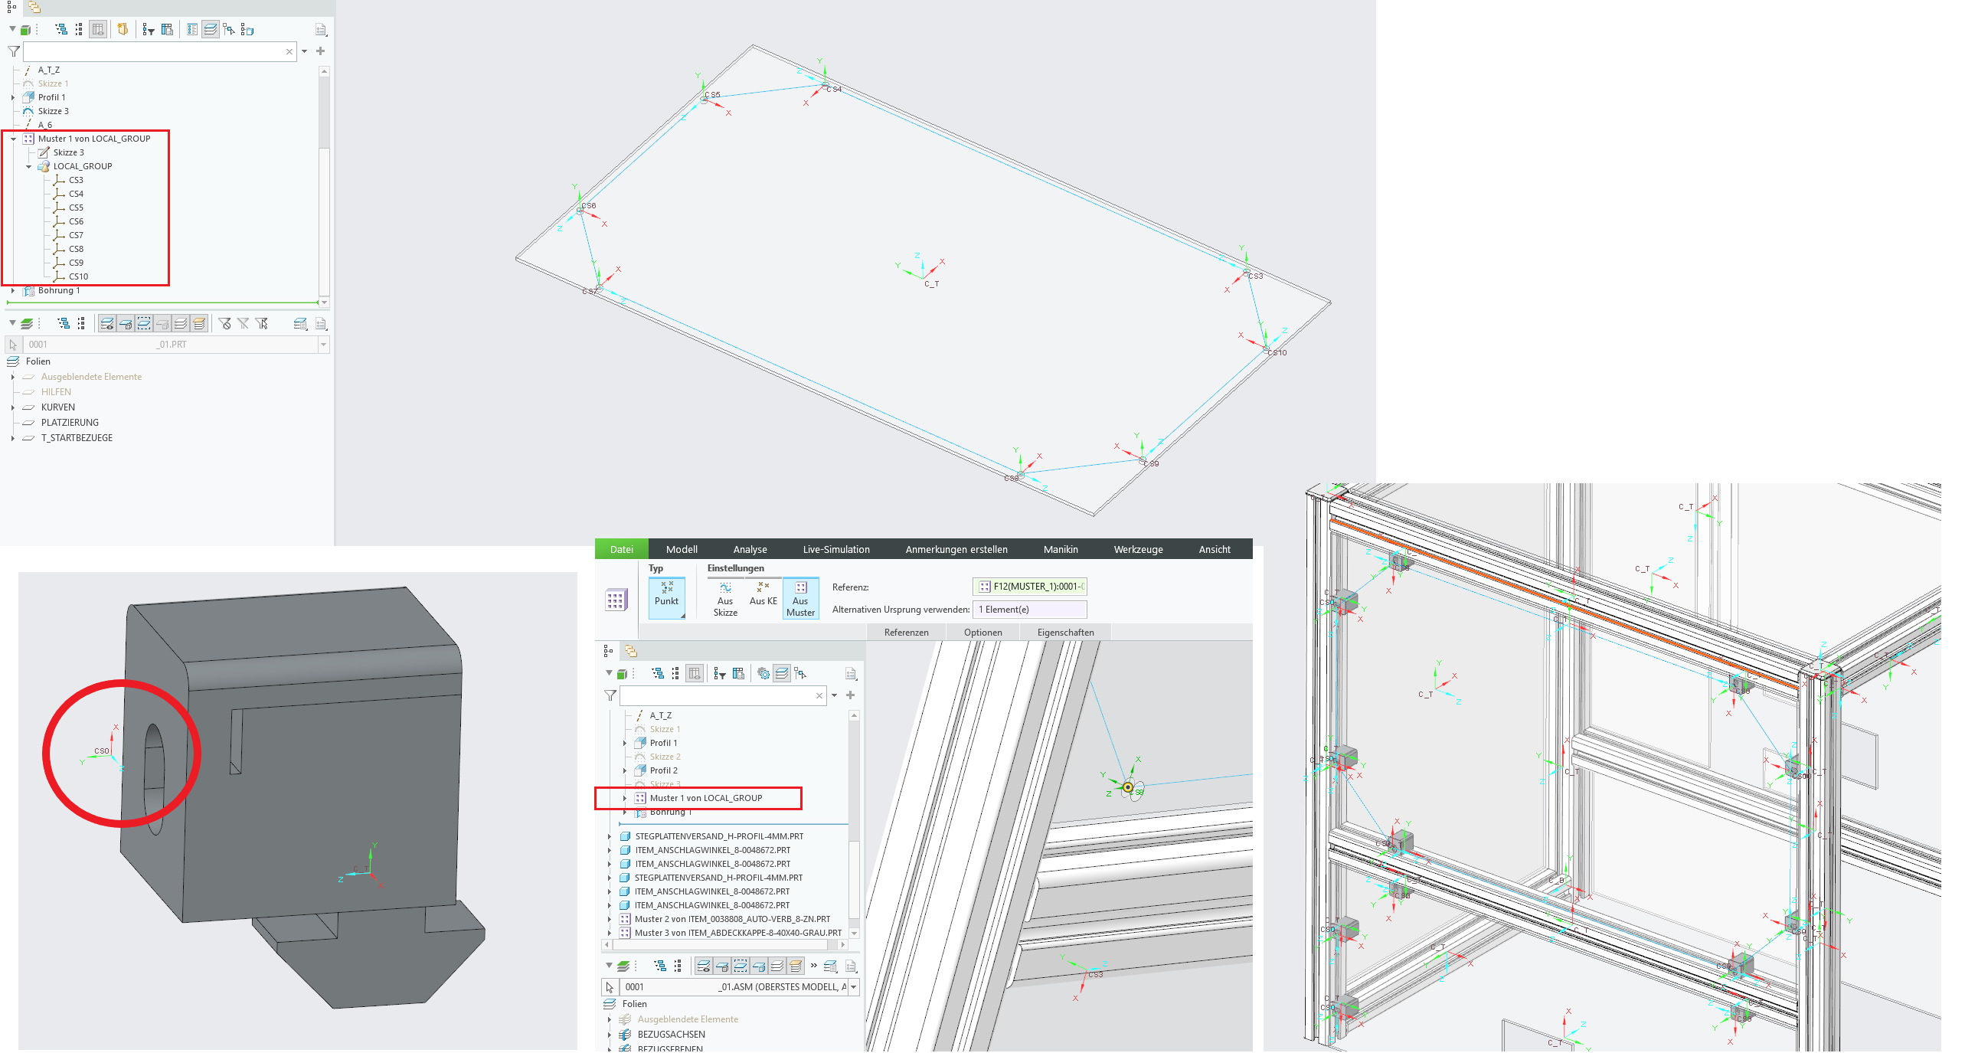Open the Optionen panel button
Image resolution: width=1965 pixels, height=1053 pixels.
(983, 633)
